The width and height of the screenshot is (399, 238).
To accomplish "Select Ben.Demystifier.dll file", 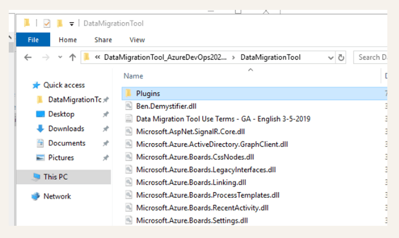I will [x=166, y=106].
